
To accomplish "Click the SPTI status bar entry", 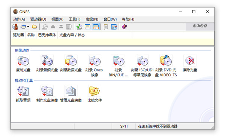I will click(x=124, y=126).
